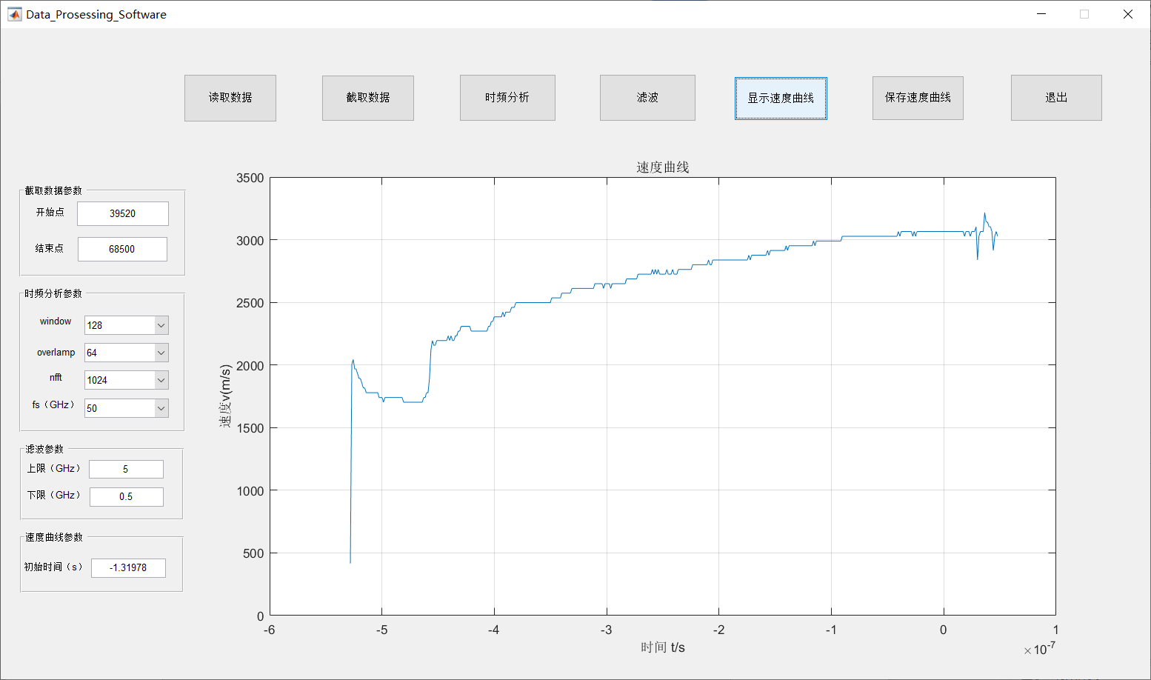The image size is (1151, 680).
Task: Focus the 开始点 field with 39520
Action: click(123, 213)
